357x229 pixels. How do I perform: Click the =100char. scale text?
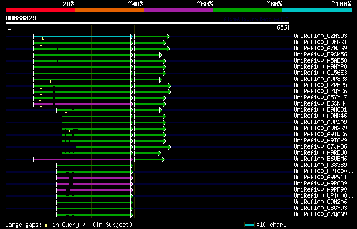coord(271,225)
